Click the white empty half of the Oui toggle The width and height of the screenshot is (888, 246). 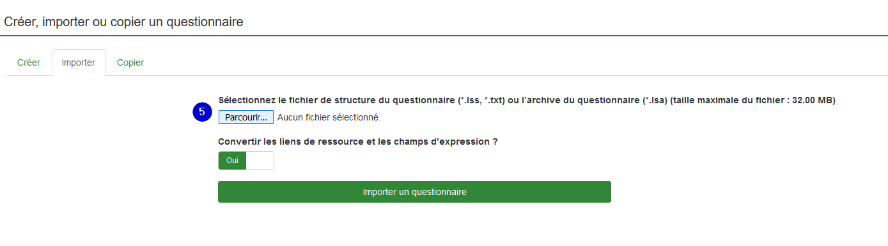260,161
